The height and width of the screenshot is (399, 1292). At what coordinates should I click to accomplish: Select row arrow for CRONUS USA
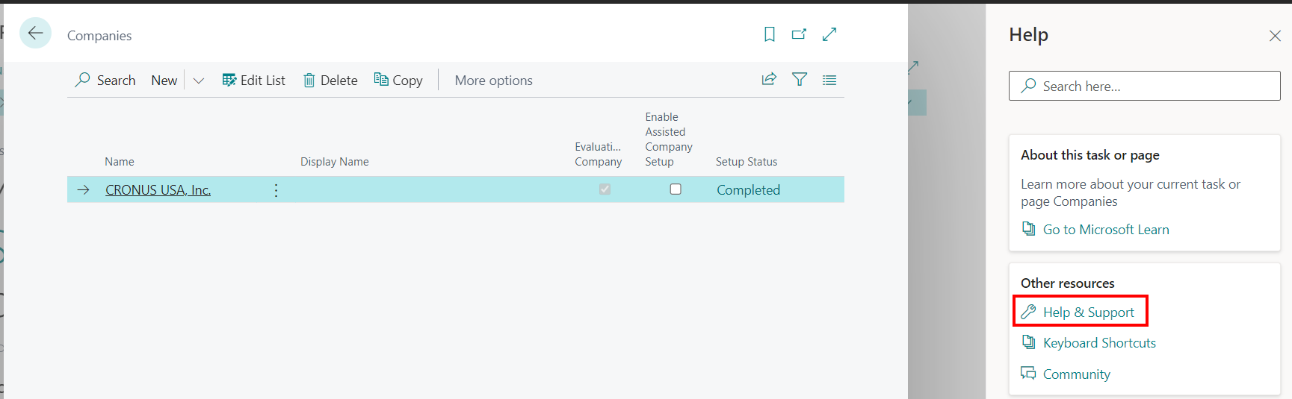[83, 190]
